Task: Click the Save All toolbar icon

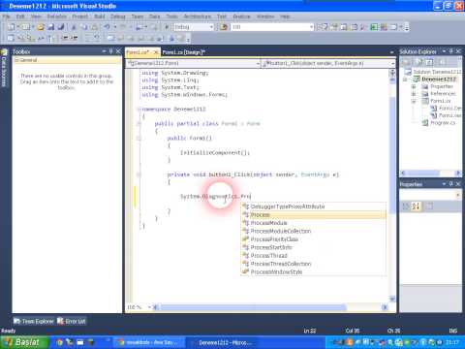Action: pyautogui.click(x=61, y=27)
